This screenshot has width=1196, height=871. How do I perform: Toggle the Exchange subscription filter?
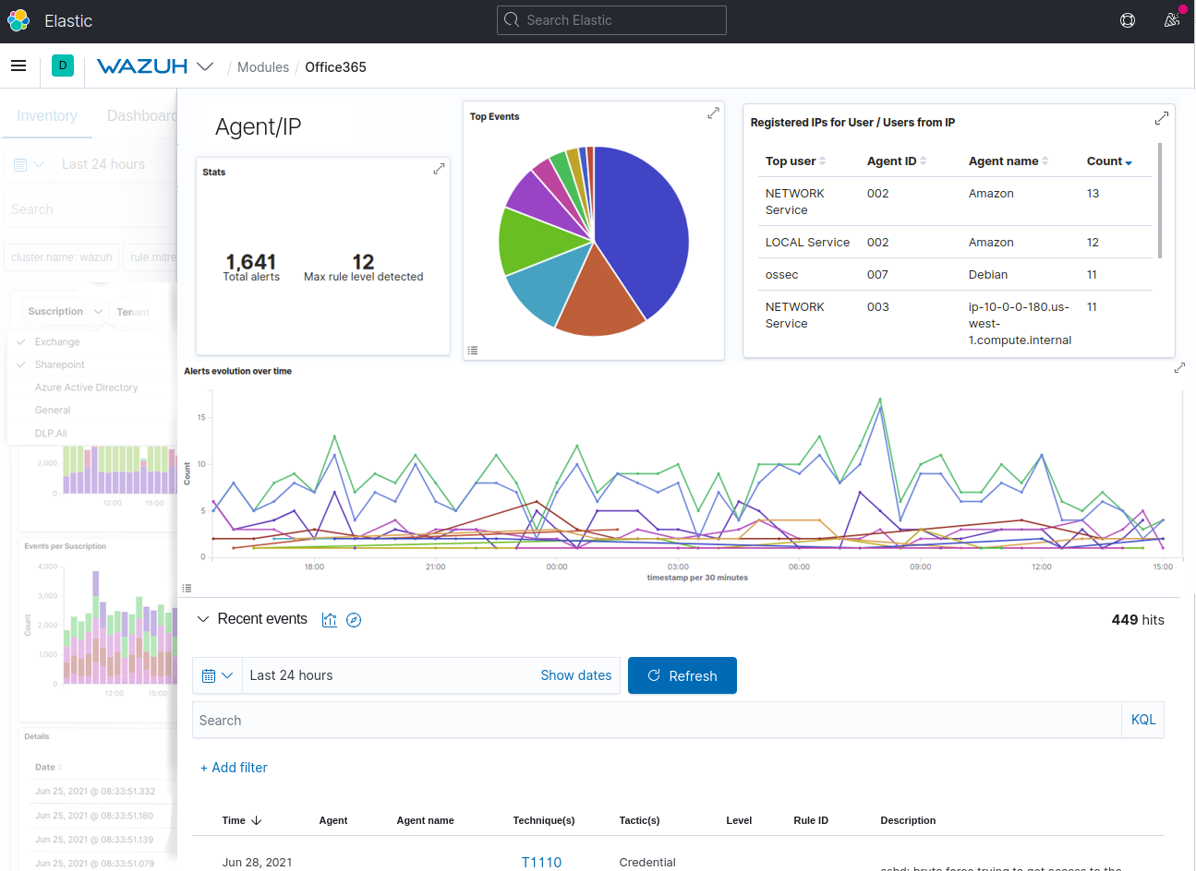pyautogui.click(x=55, y=341)
